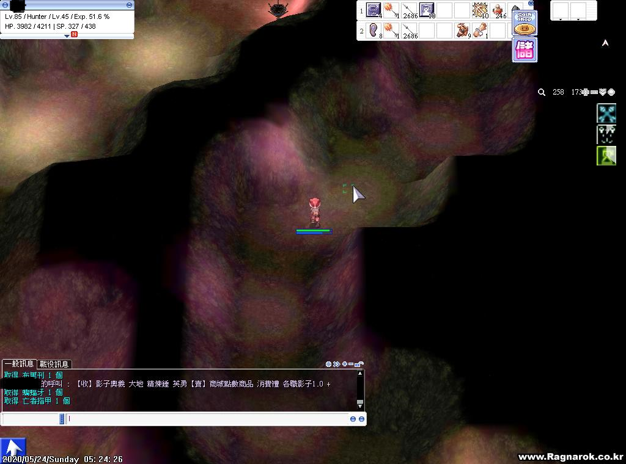Click the magnifier icon on the minimap bar

tap(542, 92)
